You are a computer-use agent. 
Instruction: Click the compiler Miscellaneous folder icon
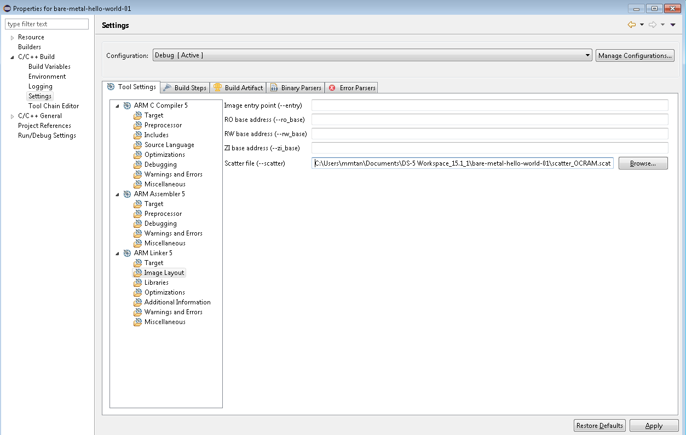(137, 184)
